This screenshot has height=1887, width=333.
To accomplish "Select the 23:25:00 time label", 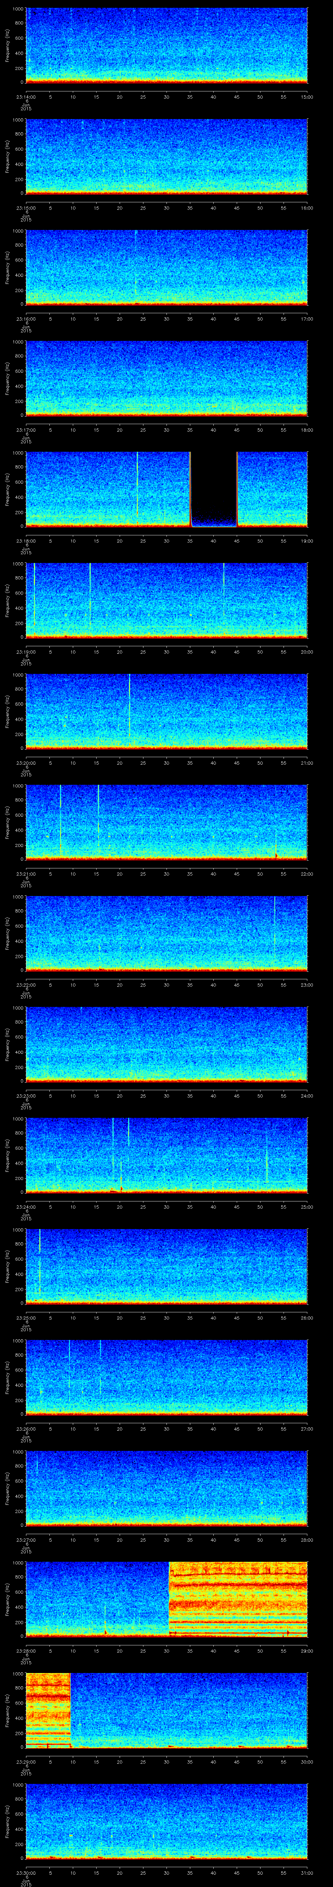I will click(x=26, y=1318).
